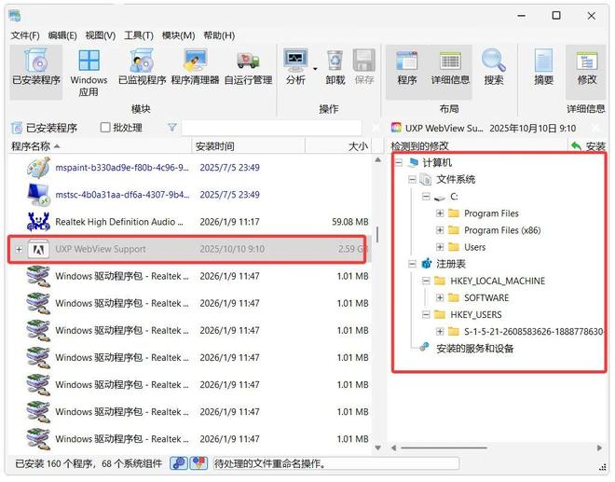Open the 程序清理器 tool
615x482 pixels.
tap(195, 67)
